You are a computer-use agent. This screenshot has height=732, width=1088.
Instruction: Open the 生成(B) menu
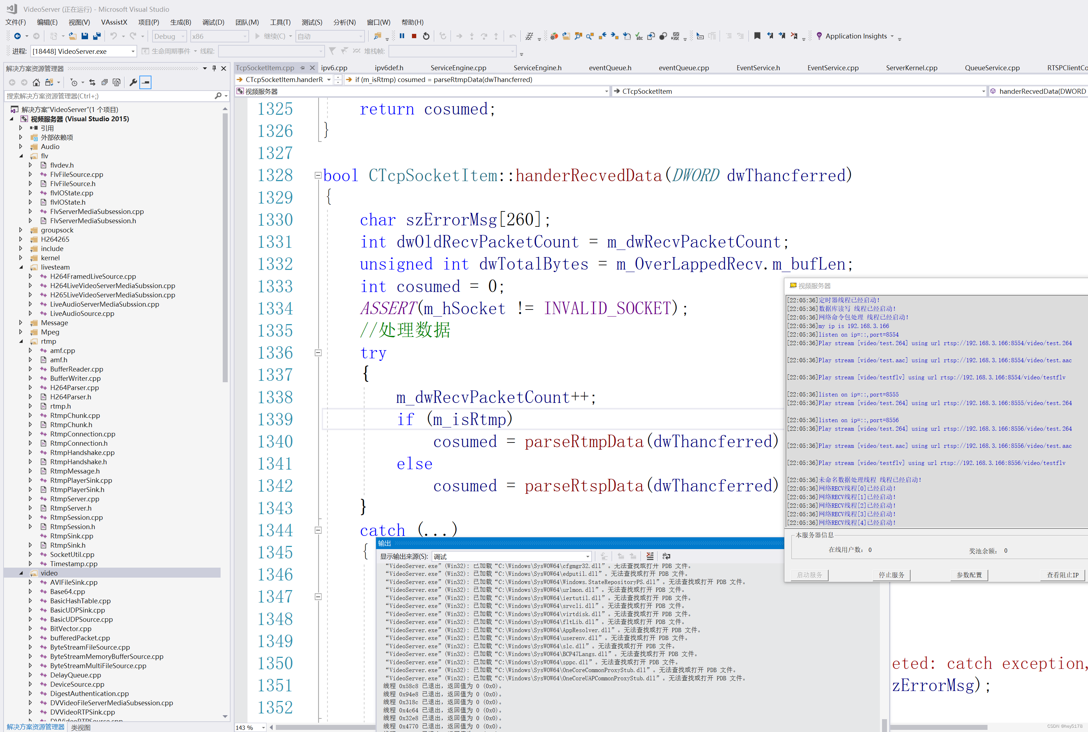pyautogui.click(x=181, y=22)
